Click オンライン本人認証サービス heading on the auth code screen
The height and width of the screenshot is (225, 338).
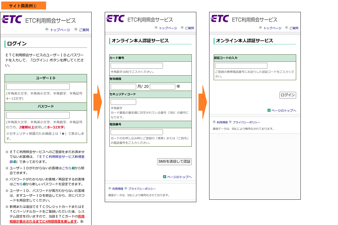[x=245, y=41]
